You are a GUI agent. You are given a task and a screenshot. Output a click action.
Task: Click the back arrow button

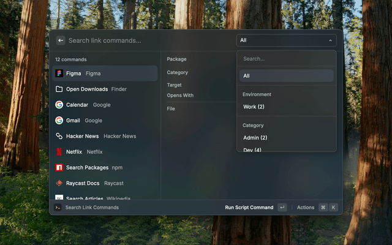click(61, 40)
